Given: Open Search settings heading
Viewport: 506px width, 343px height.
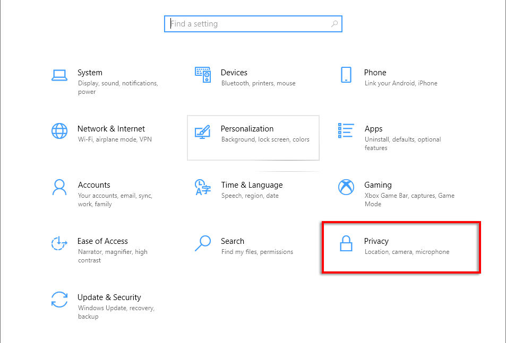Looking at the screenshot, I should [x=233, y=241].
